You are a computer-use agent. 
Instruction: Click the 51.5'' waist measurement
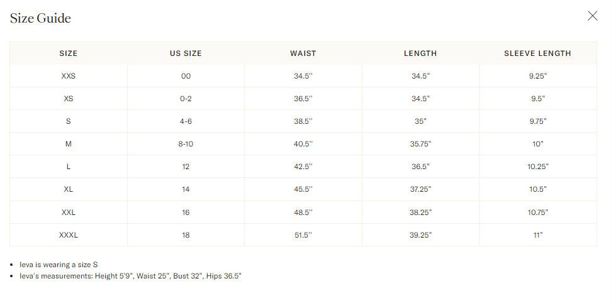pyautogui.click(x=303, y=235)
